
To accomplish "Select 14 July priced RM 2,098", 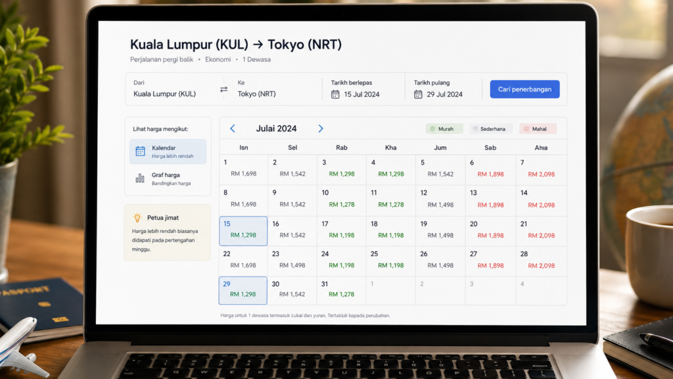I will [x=542, y=201].
